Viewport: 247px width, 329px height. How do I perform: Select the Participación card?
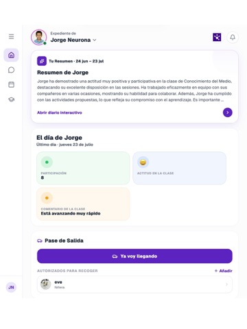pos(83,168)
